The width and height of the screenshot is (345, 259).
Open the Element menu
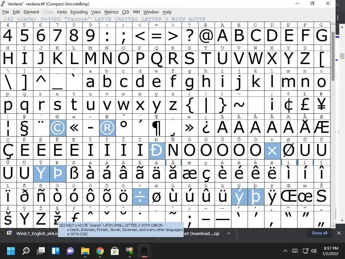coord(31,12)
